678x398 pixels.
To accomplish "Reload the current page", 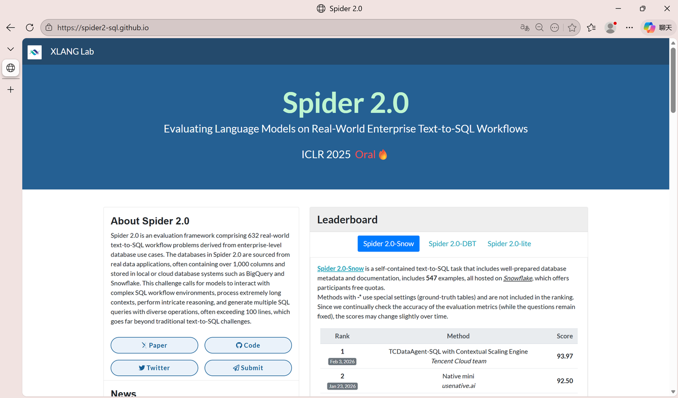I will (30, 28).
